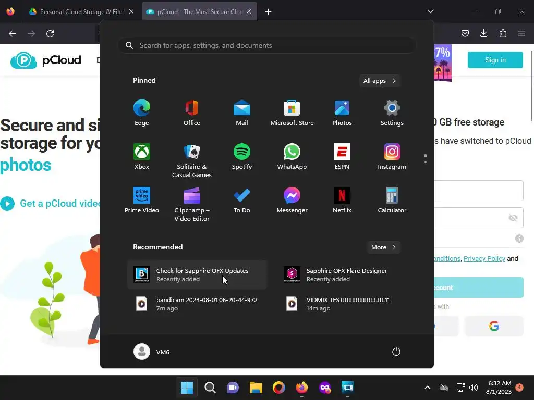Open Check for Sapphire OFX Updates
This screenshot has width=534, height=400.
click(197, 275)
